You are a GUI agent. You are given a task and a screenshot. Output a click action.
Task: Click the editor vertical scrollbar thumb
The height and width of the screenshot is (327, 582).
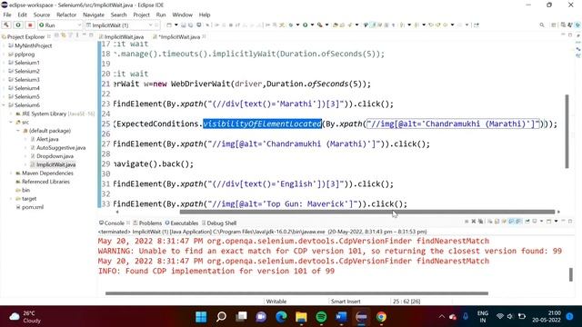click(x=567, y=131)
